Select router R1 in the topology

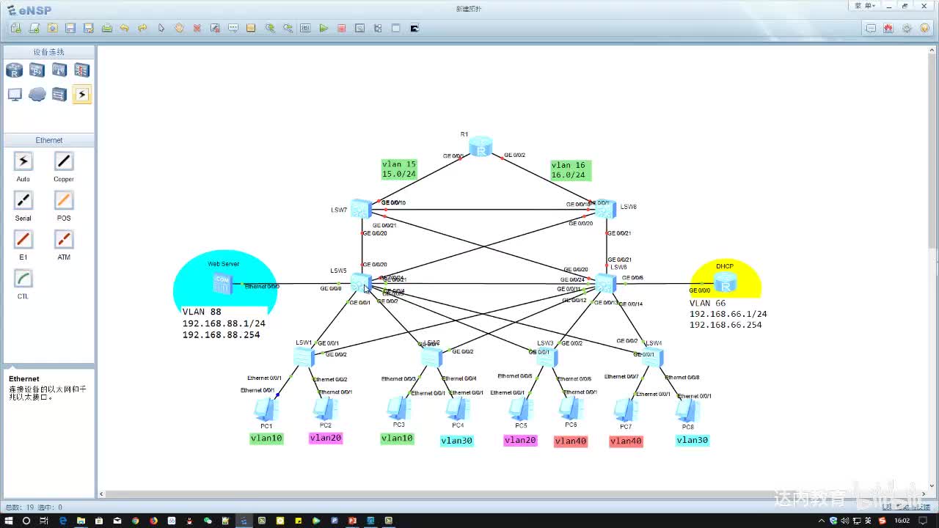(481, 146)
